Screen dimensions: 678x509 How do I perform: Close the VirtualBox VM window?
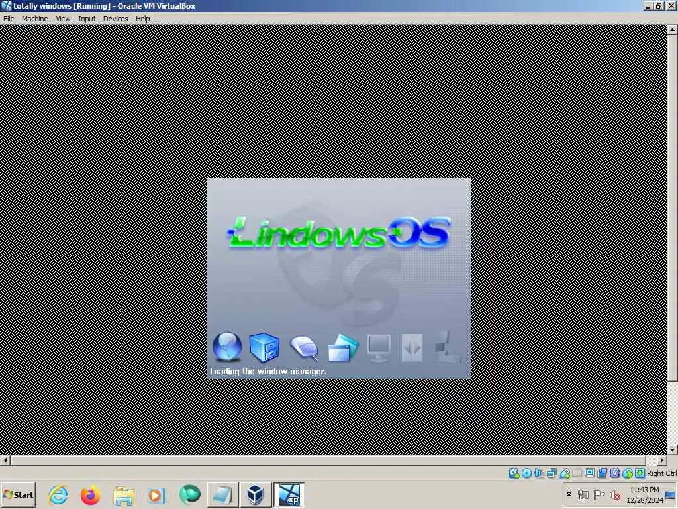point(671,6)
